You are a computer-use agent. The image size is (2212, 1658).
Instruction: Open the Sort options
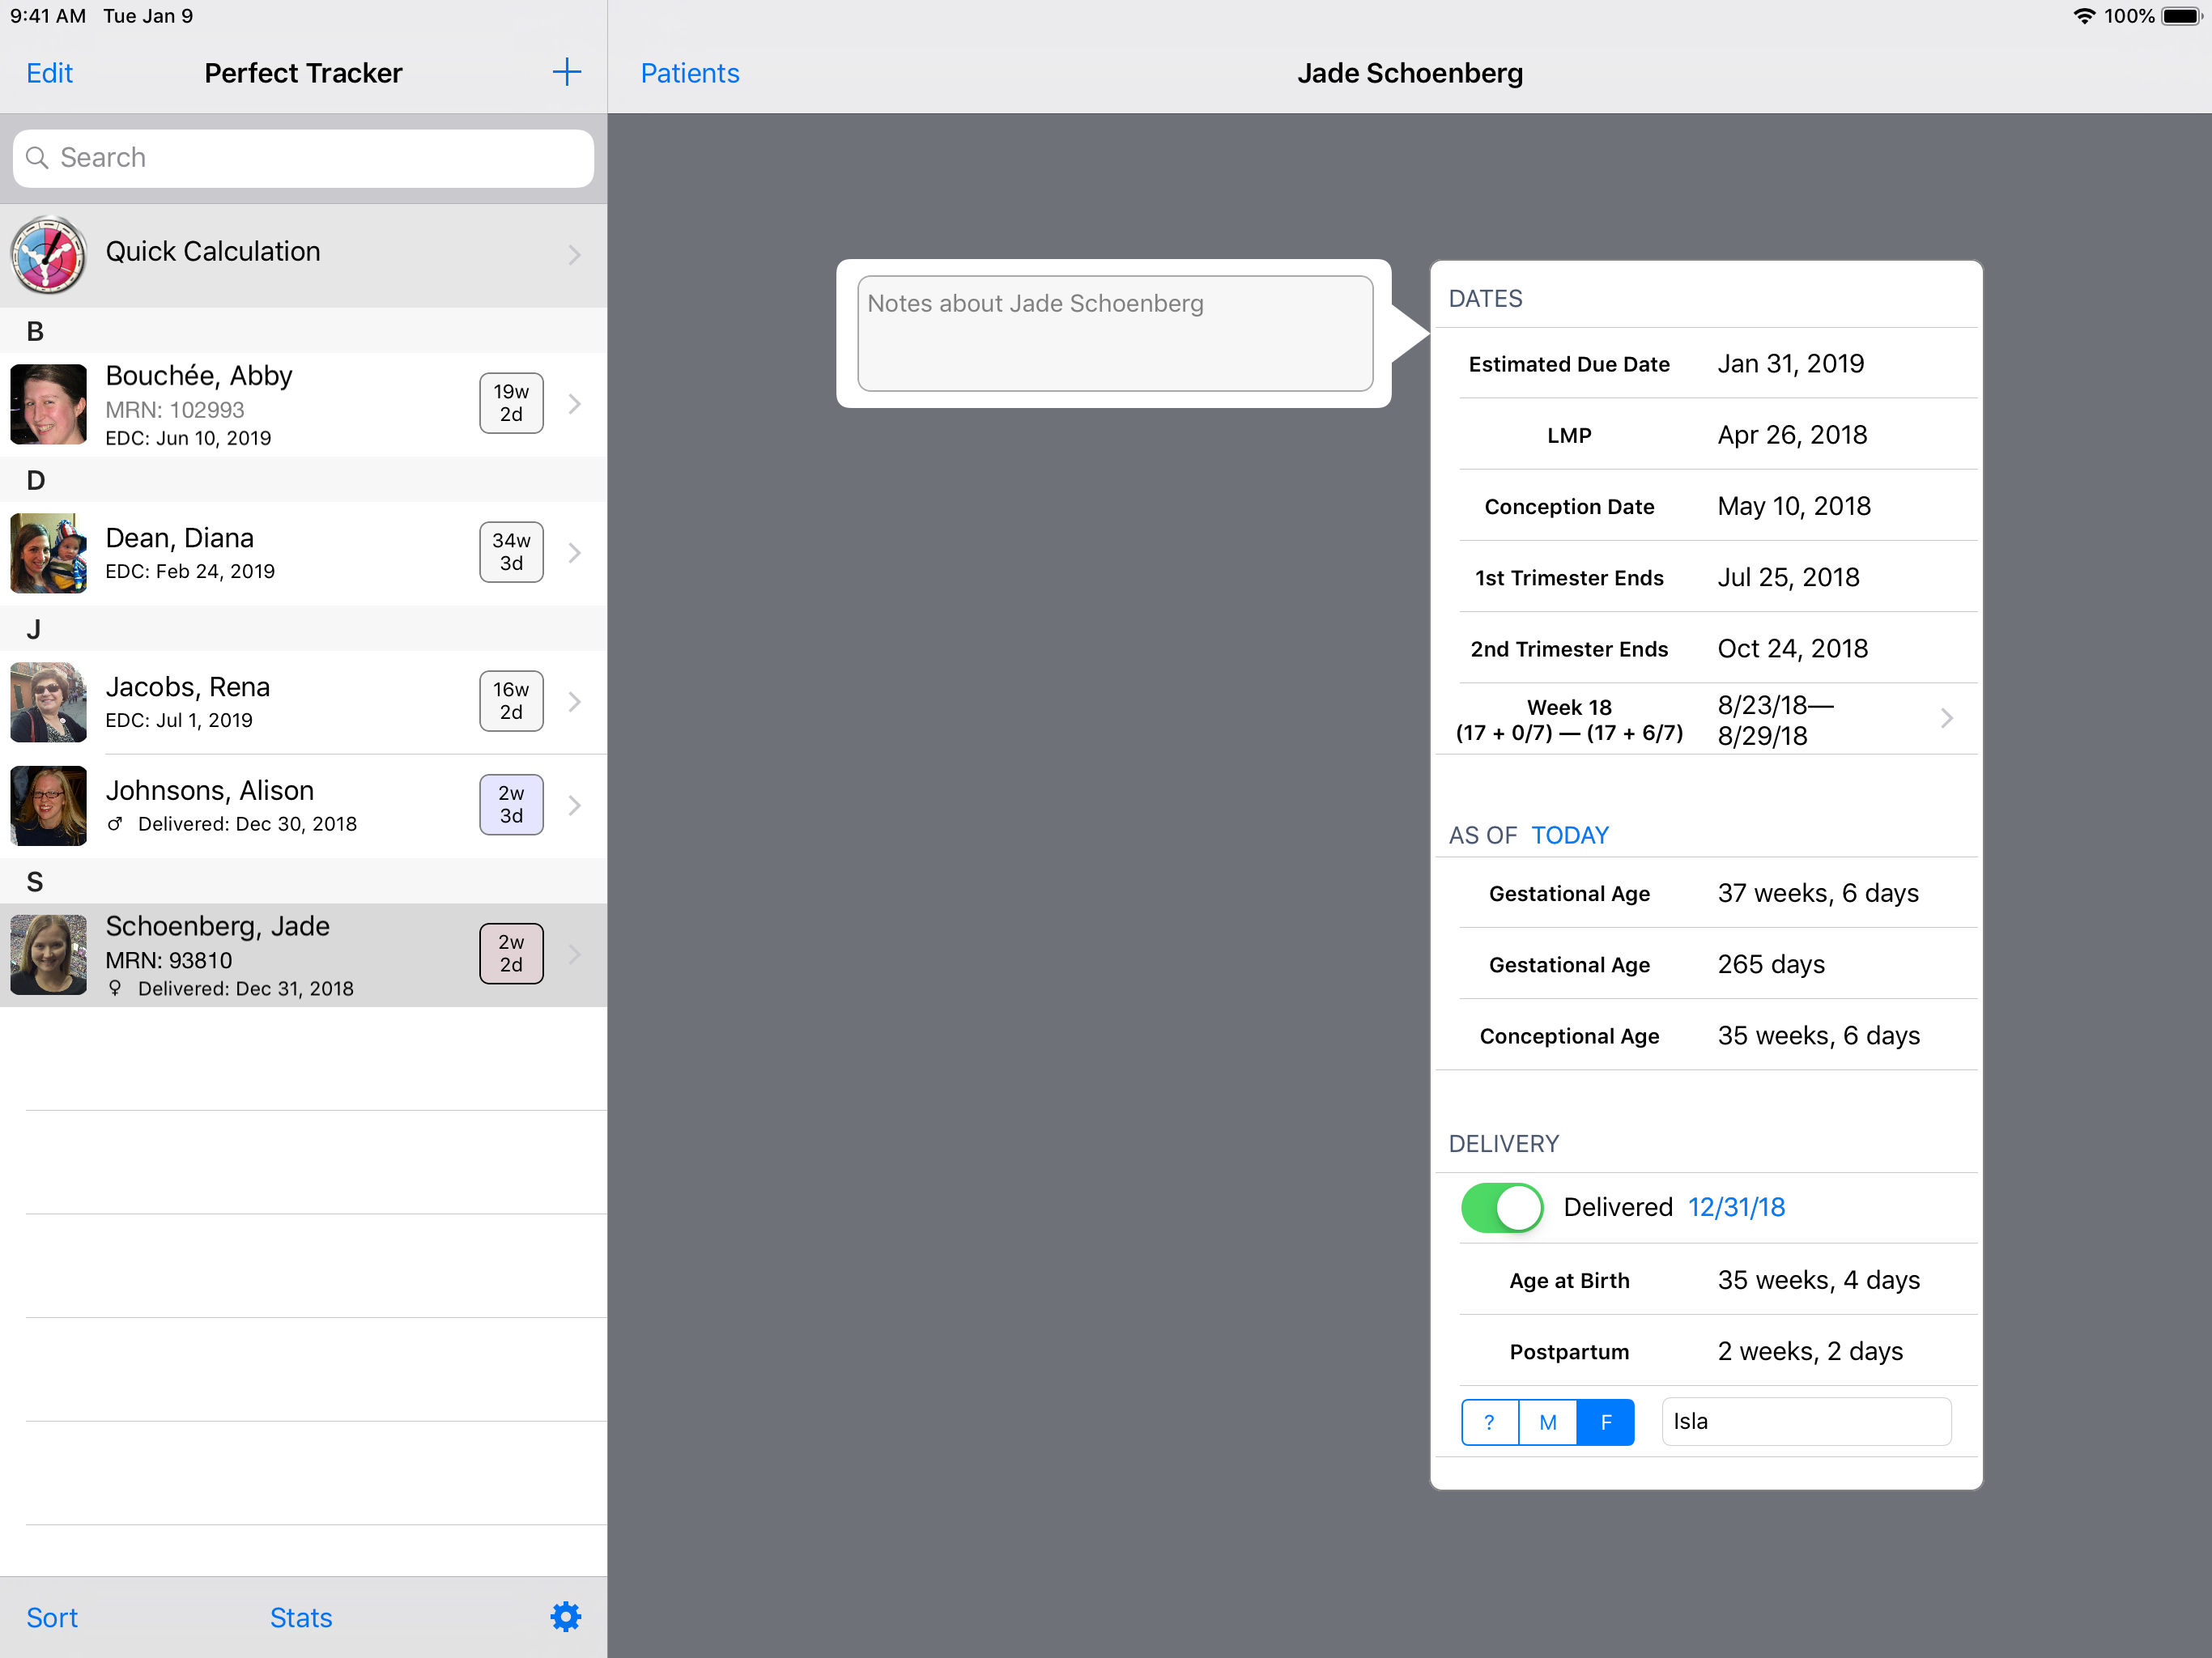pos(52,1617)
